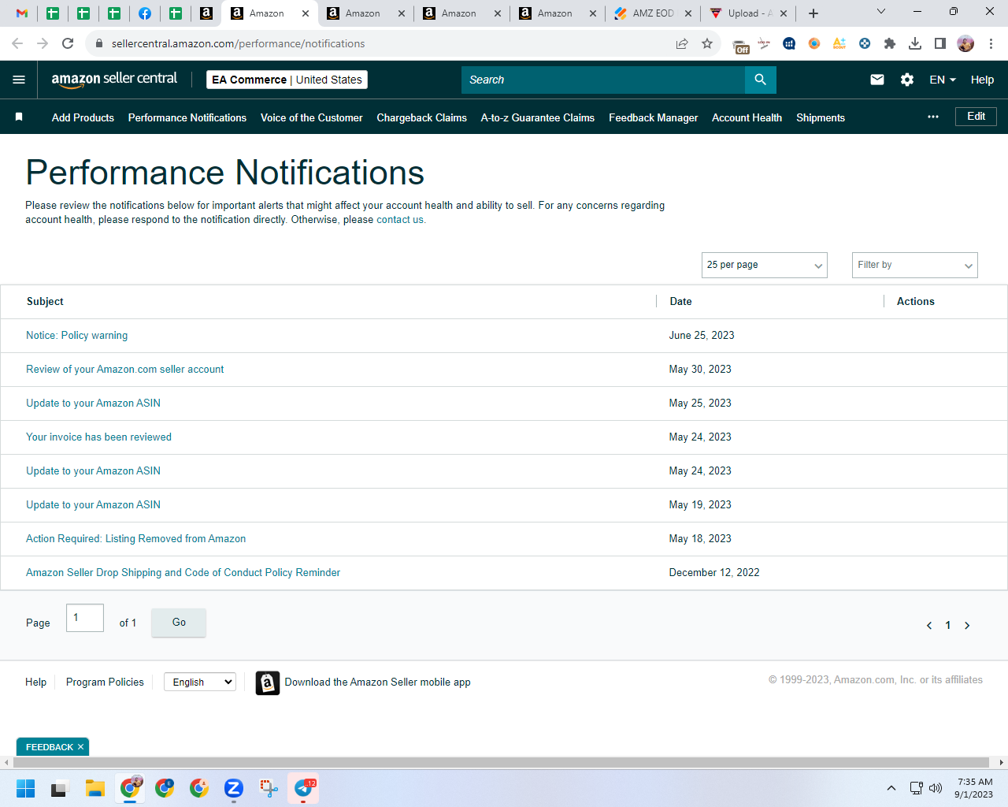The image size is (1008, 807).
Task: Open A-to-z Guarantee Claims
Action: point(538,117)
